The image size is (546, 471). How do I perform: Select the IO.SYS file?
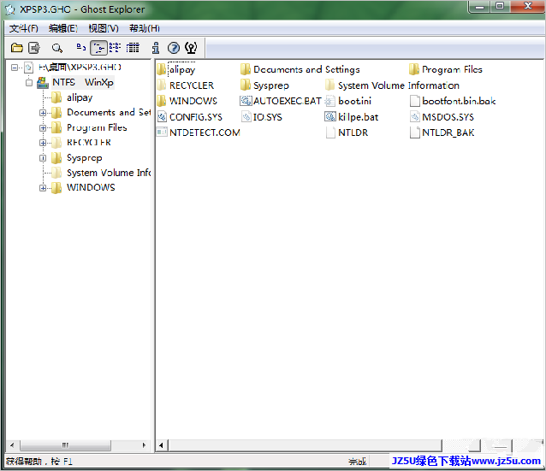click(x=262, y=117)
